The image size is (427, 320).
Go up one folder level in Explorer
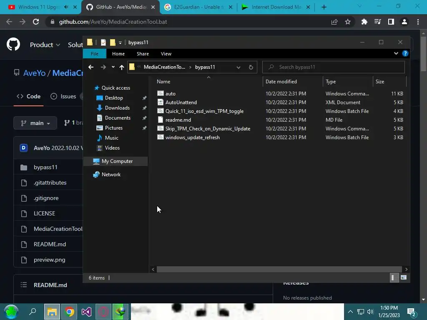[122, 67]
